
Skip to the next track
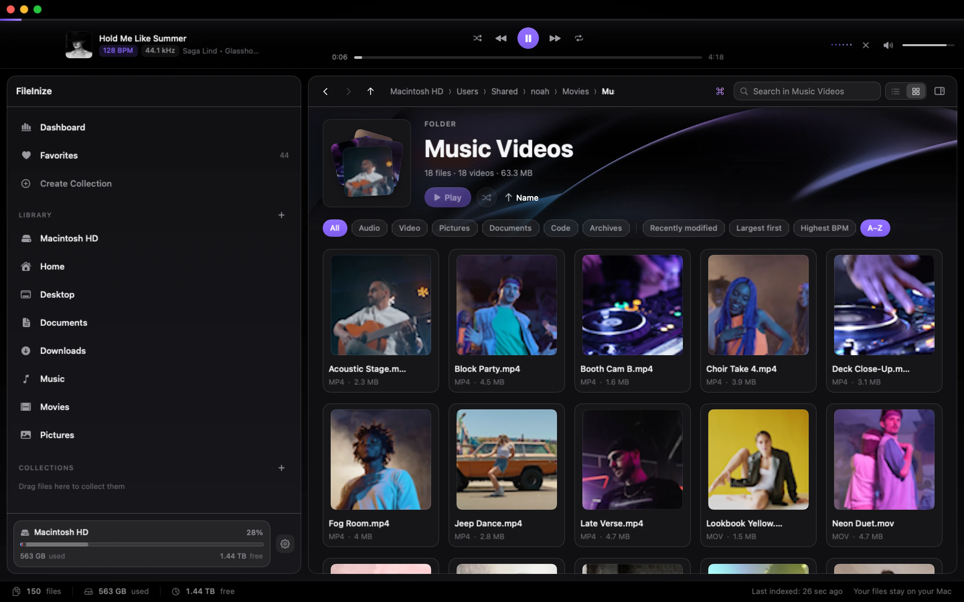click(555, 38)
